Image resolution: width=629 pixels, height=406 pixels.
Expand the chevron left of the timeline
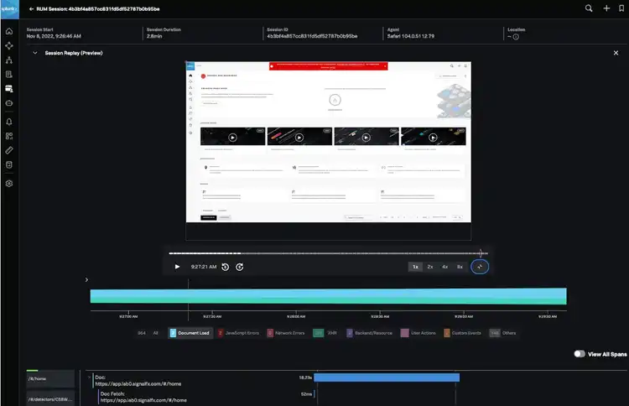click(86, 279)
